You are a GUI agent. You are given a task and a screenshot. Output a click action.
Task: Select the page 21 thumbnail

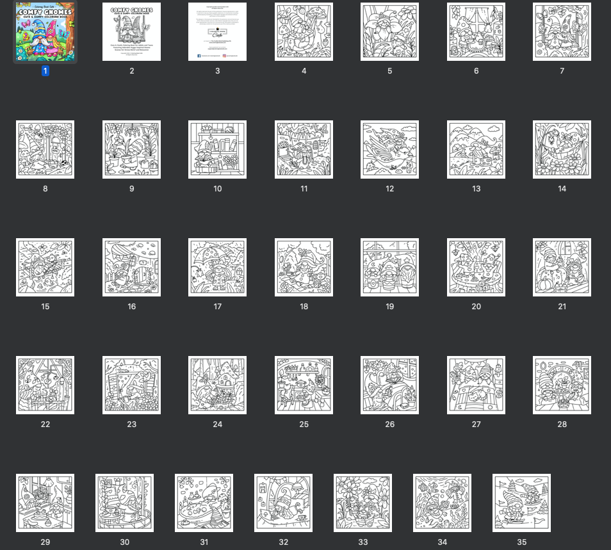(x=562, y=267)
